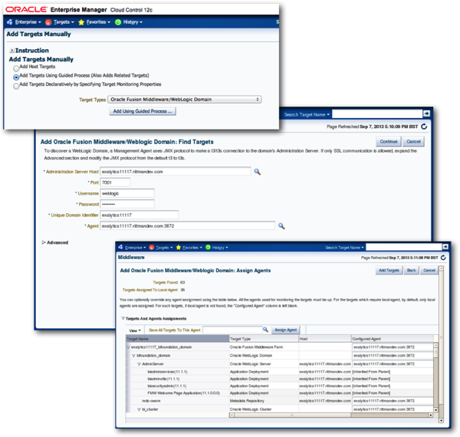Click the Configured Agent column header
This screenshot has width=460, height=437.
click(393, 339)
